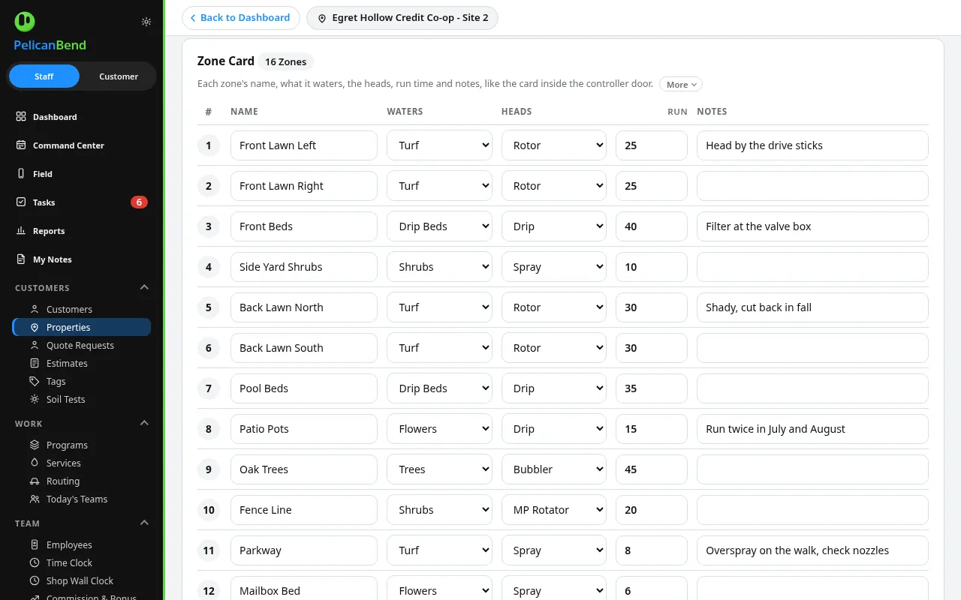
Task: Open the Time Clock page
Action: click(x=82, y=563)
